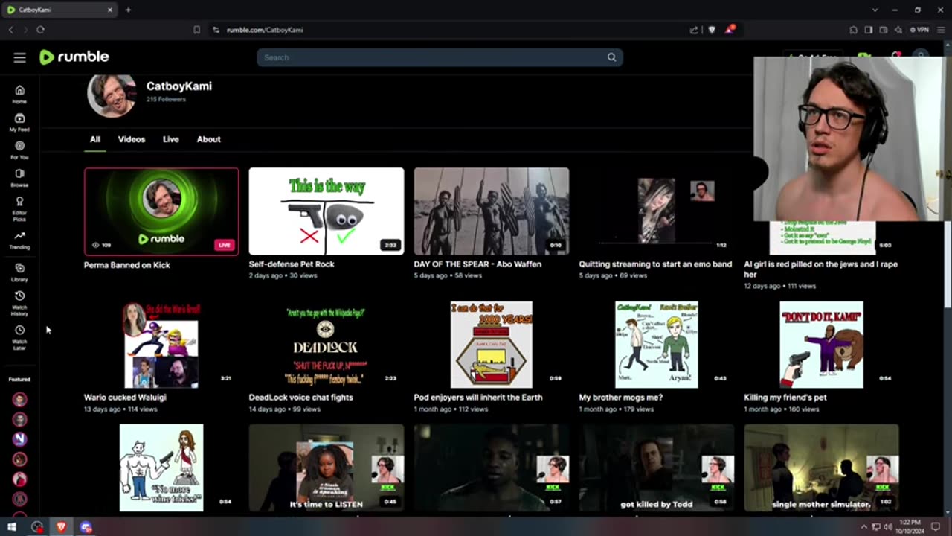Open My brother mogs me thumbnail
The width and height of the screenshot is (952, 536).
(x=657, y=345)
